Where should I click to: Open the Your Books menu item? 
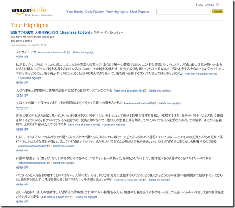75,12
